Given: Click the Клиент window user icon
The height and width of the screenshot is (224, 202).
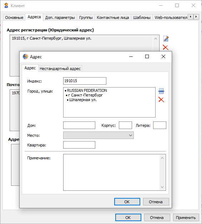Looking at the screenshot, I should pyautogui.click(x=6, y=6).
